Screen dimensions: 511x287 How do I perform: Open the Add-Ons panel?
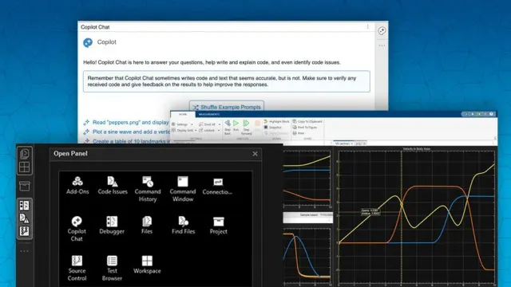point(77,186)
